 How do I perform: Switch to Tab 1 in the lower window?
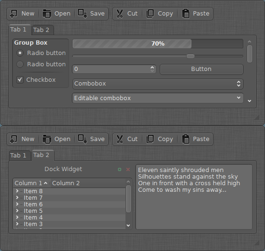[x=18, y=155]
